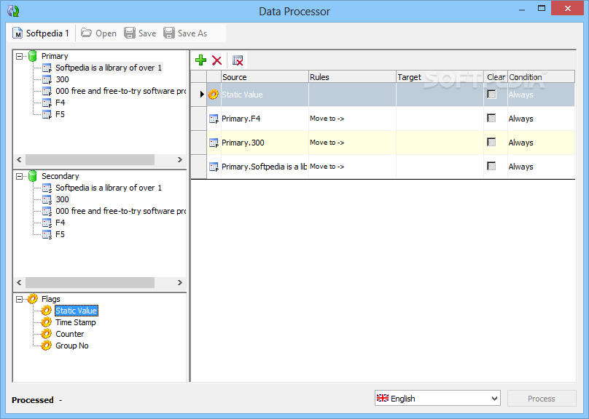The image size is (589, 419).
Task: Click the Target cell in Primary.F4 row
Action: click(x=440, y=119)
